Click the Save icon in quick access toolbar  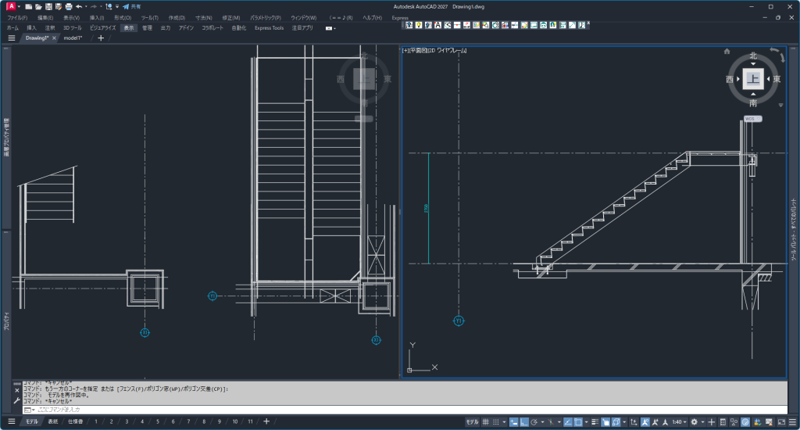pyautogui.click(x=48, y=6)
